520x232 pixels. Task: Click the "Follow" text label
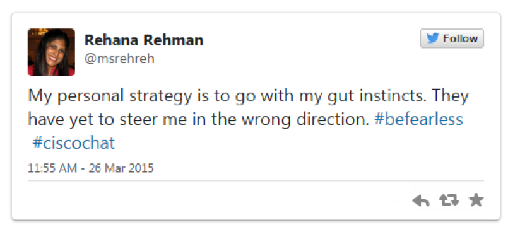[x=460, y=38]
